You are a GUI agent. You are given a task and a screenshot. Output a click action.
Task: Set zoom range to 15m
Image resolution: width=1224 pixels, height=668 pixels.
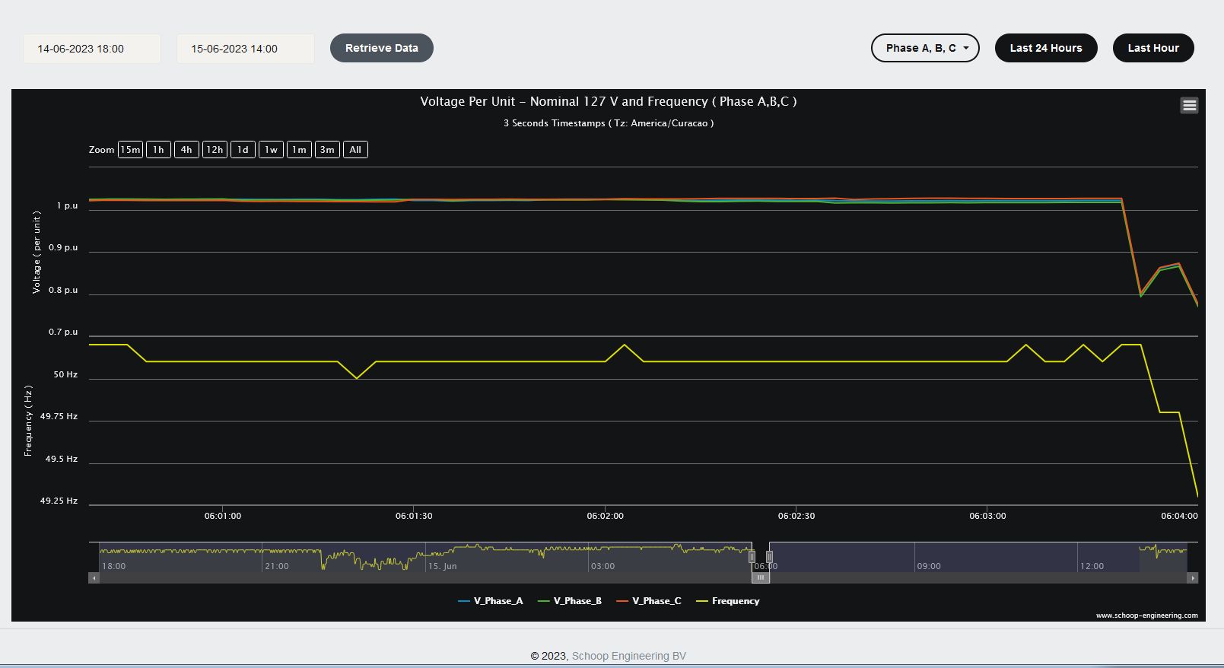[130, 150]
